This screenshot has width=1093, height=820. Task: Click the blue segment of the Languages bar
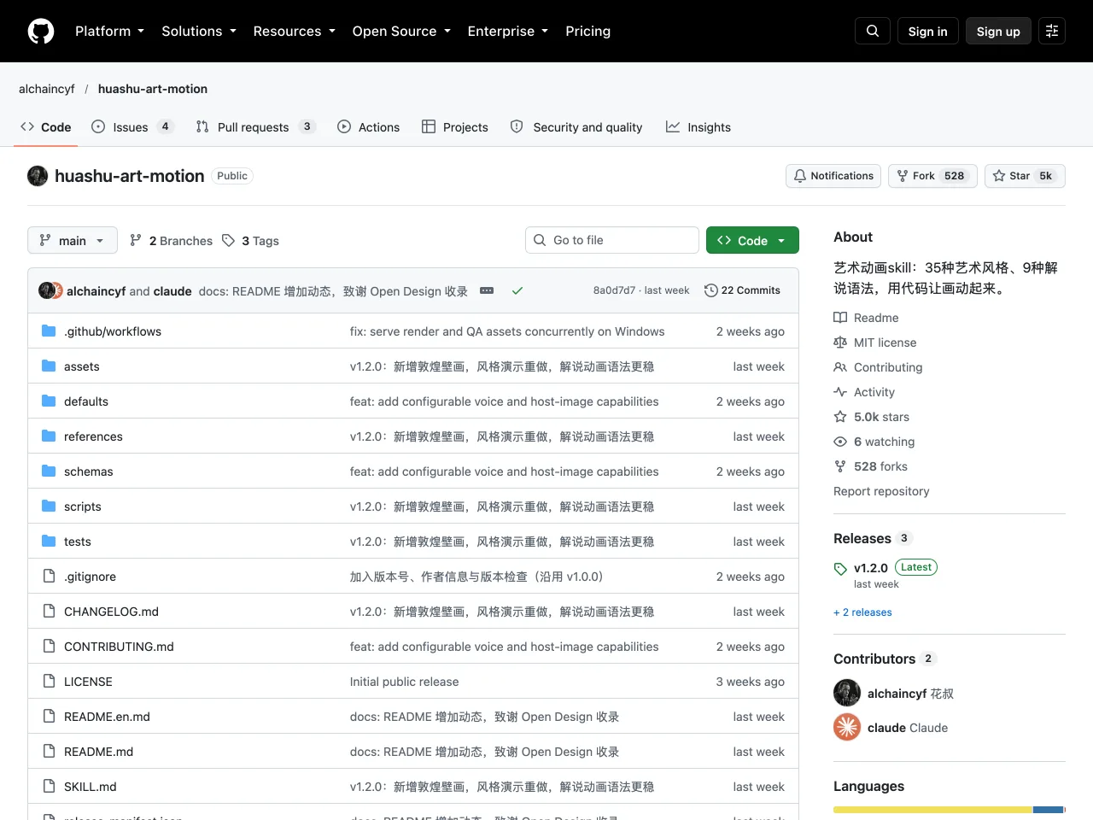[x=1048, y=810]
